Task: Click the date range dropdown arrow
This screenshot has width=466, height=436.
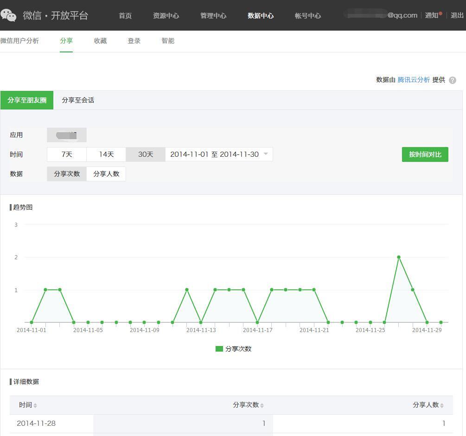Action: (266, 154)
